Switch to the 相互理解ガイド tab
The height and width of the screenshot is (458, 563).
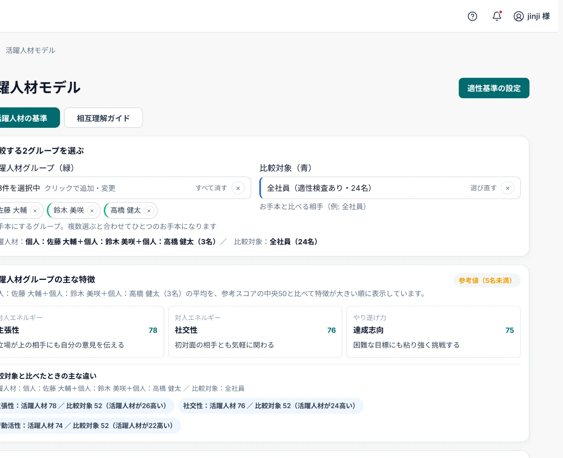click(x=103, y=118)
